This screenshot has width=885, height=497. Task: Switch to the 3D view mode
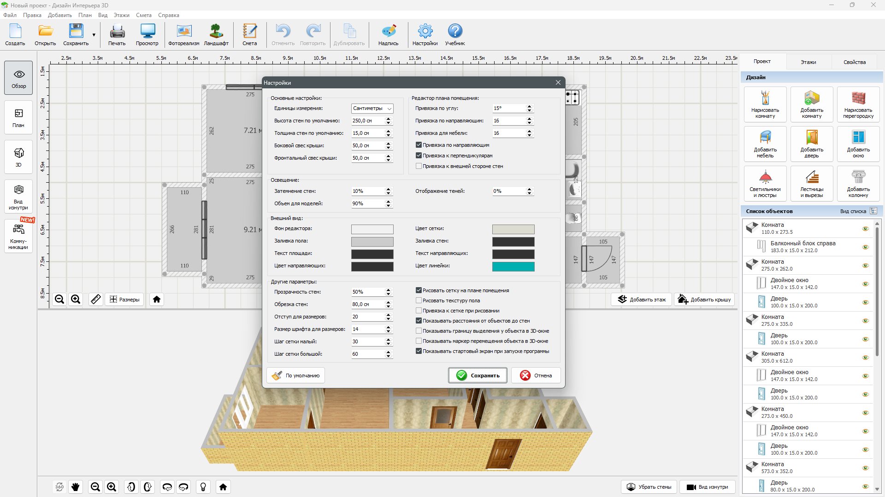click(18, 157)
